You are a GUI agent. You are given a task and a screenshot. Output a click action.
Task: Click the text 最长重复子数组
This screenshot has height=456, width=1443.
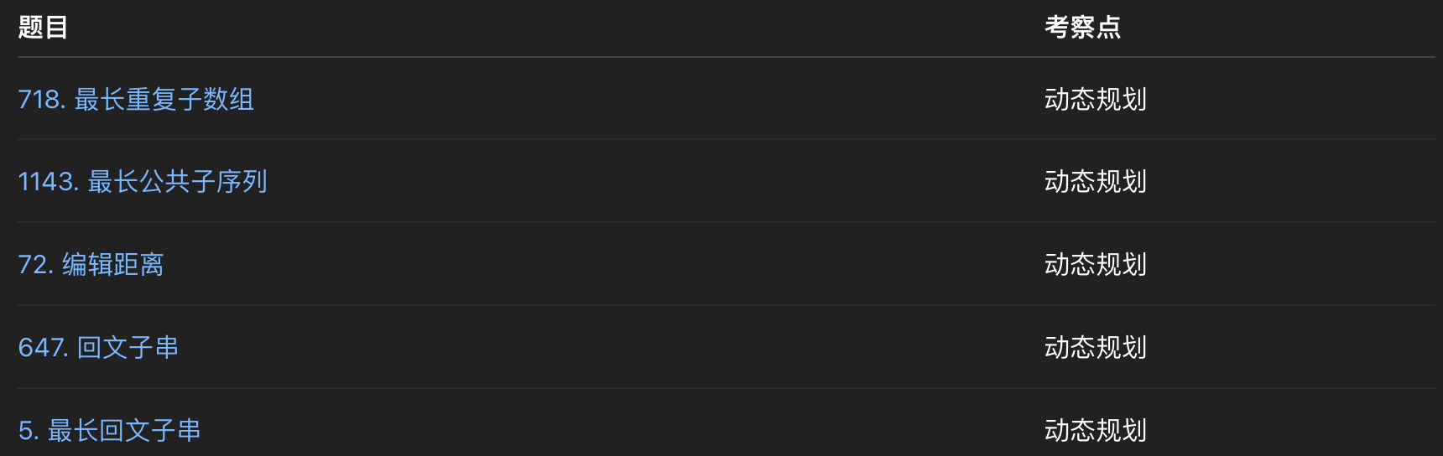164,100
